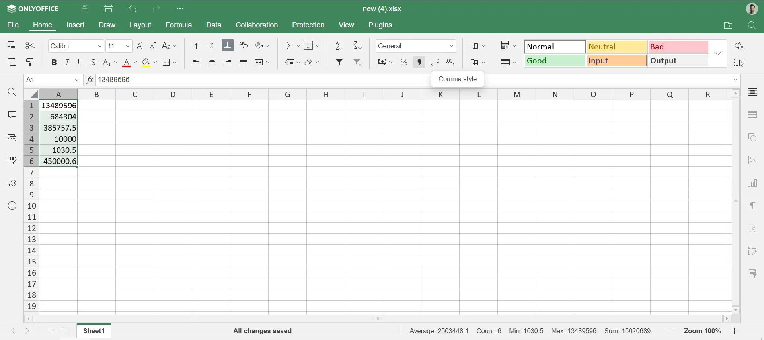Toggle wrap text in cells
Image resolution: width=764 pixels, height=340 pixels.
(x=244, y=46)
